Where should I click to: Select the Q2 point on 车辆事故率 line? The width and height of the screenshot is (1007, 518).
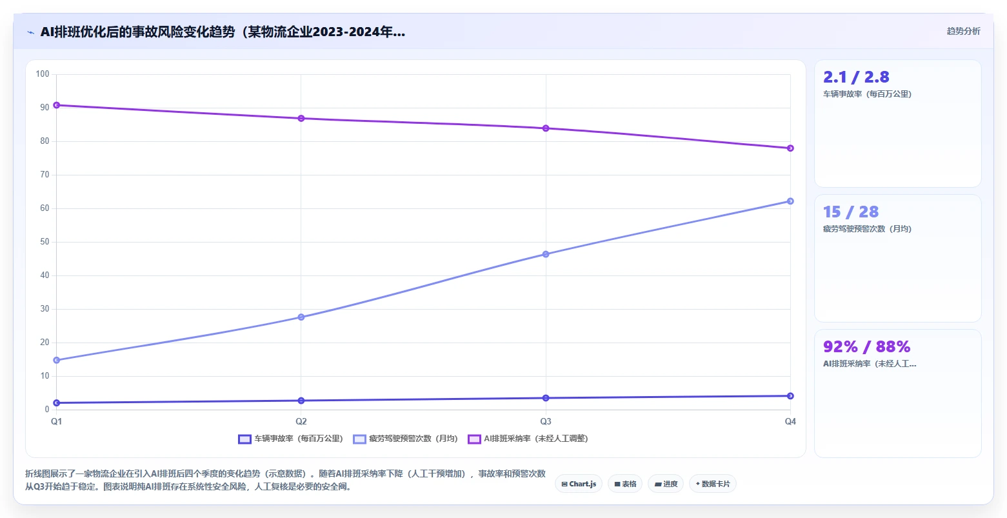click(301, 401)
